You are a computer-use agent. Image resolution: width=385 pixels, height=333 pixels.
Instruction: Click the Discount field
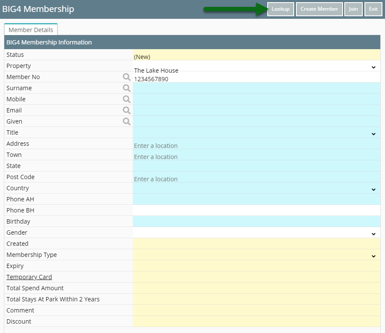257,321
